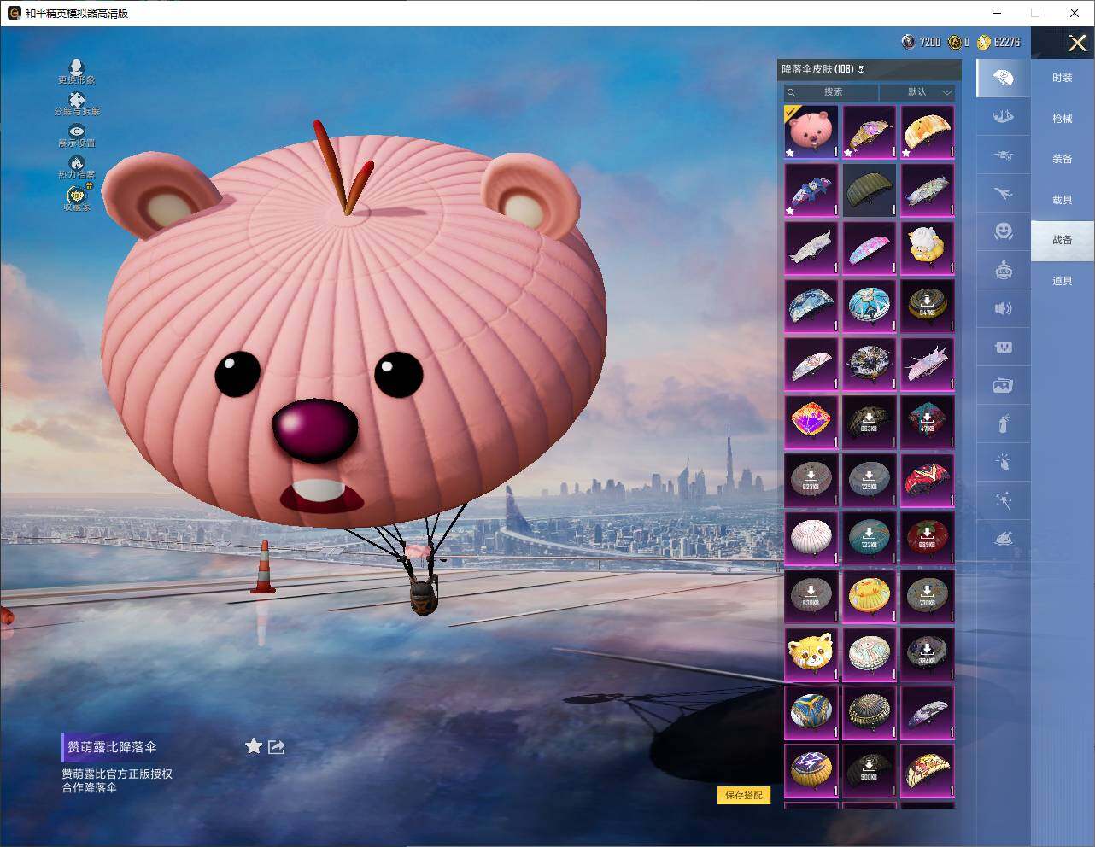Screen dimensions: 1095x847
Task: Favorite the parachute with the star icon
Action: [254, 746]
